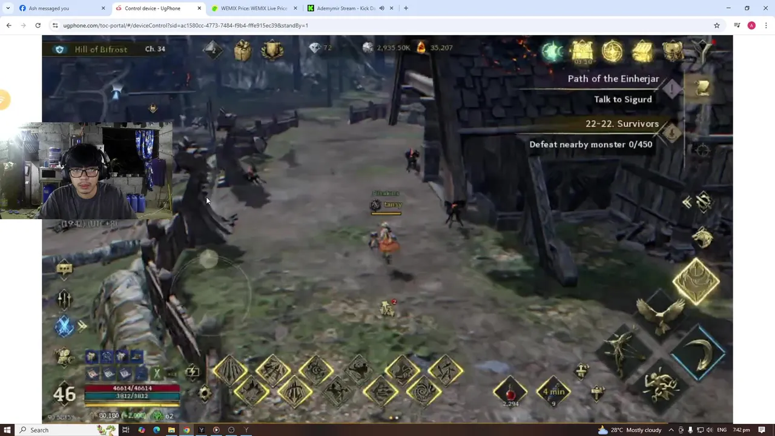Viewport: 775px width, 436px height.
Task: Activate the glowing golden diamond skill
Action: coord(696,282)
